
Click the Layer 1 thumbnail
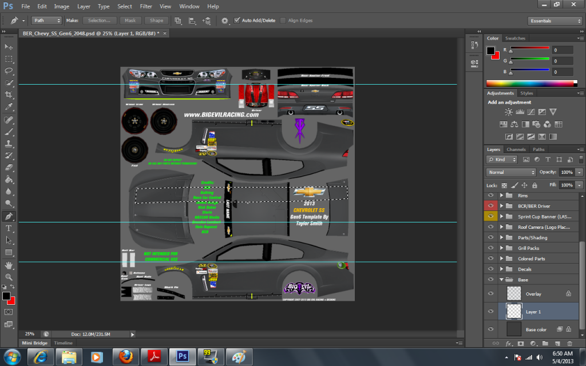514,311
